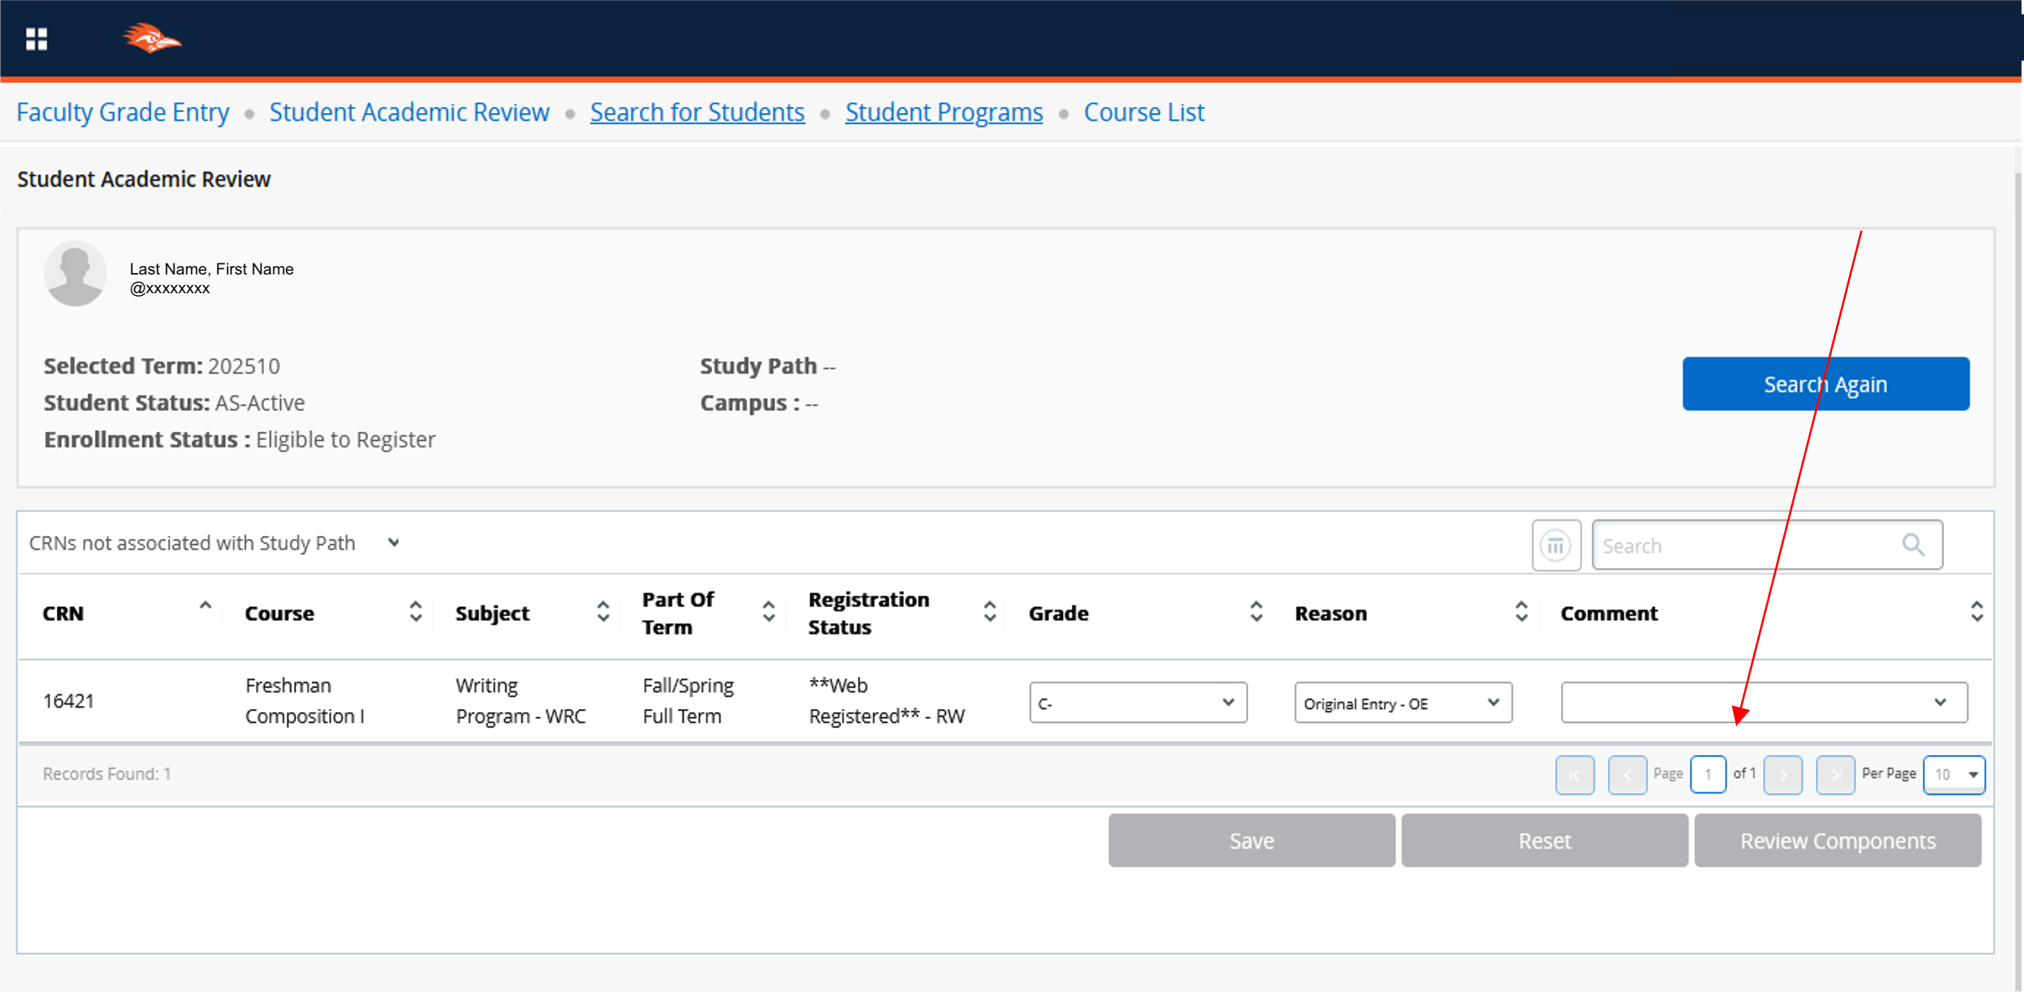Sort by the Course column arrows
2024x994 pixels.
point(415,612)
